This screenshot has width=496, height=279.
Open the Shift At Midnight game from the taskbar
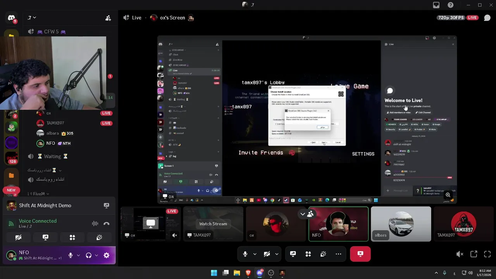282,273
